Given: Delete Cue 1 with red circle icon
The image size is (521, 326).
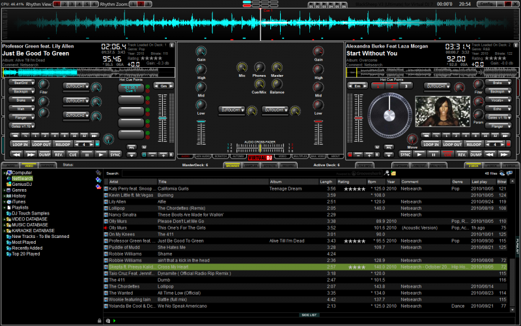Looking at the screenshot, I should (148, 91).
